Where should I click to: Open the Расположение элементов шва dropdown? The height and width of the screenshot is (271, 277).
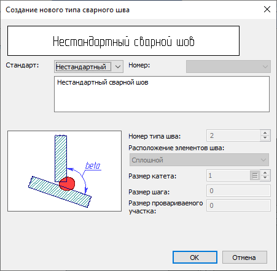(x=199, y=160)
